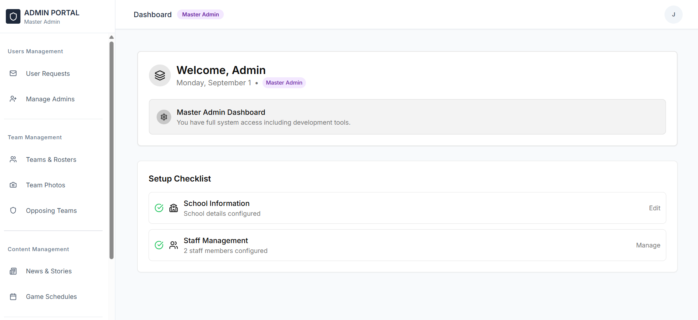This screenshot has height=320, width=698.
Task: Click the Master Admin badge next to Dashboard
Action: point(200,15)
